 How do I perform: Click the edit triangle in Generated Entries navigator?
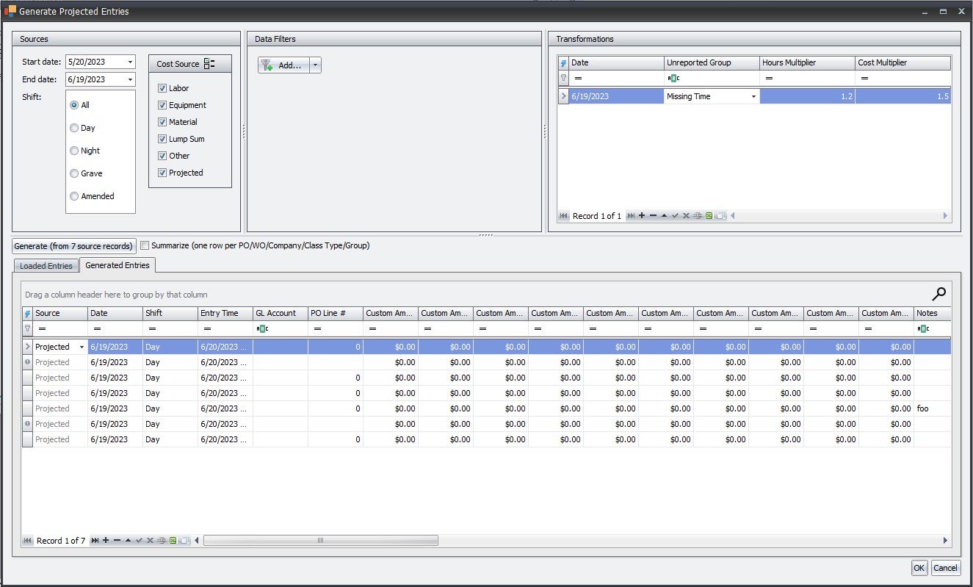point(128,541)
